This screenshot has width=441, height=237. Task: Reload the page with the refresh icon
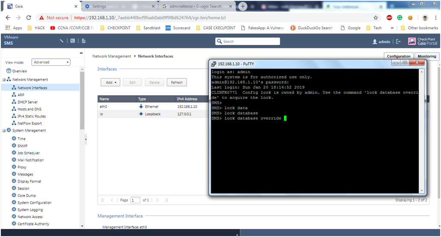(29, 17)
